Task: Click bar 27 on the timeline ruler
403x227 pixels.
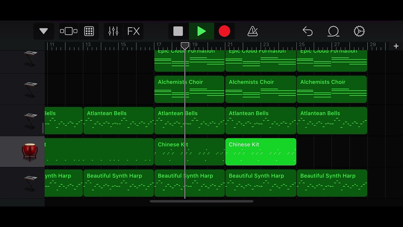Action: [x=337, y=44]
